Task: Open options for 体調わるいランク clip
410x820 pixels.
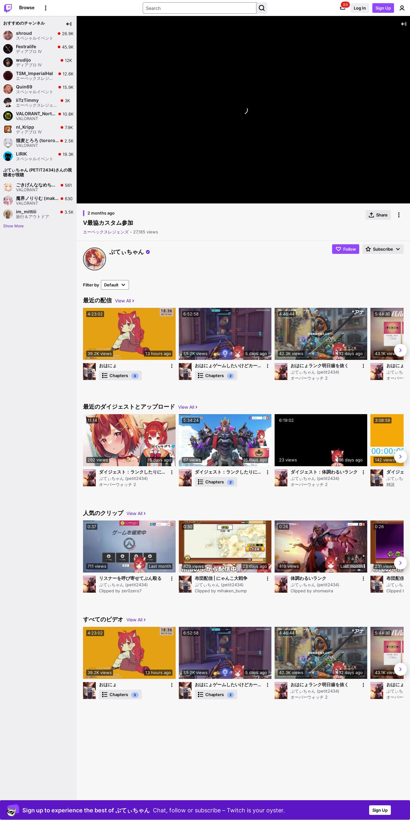Action: [363, 579]
